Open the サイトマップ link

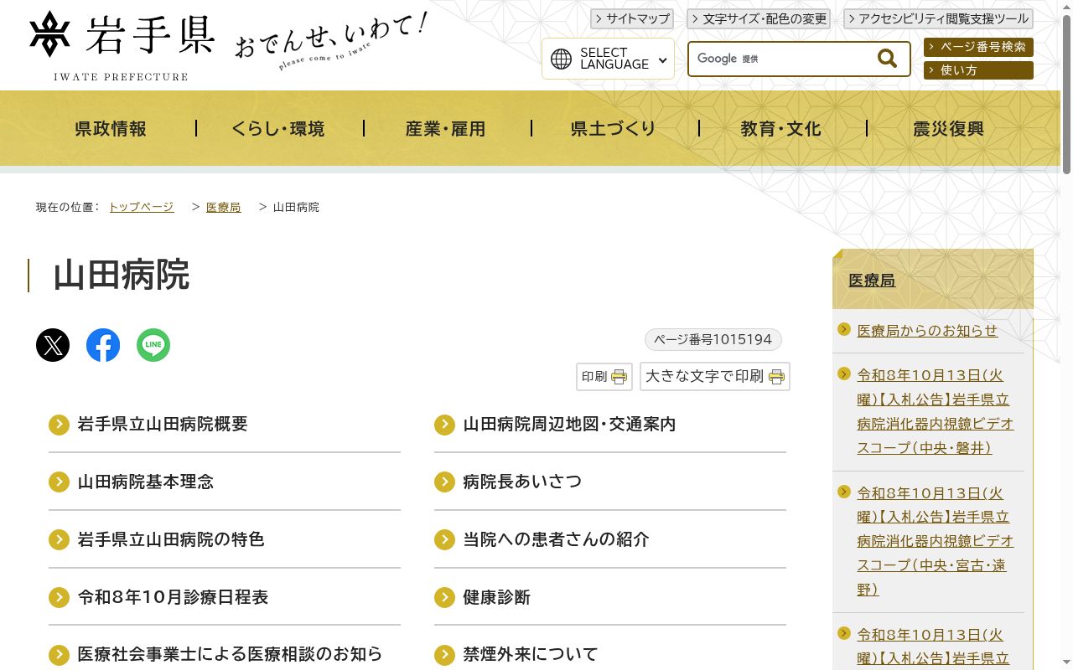(632, 18)
